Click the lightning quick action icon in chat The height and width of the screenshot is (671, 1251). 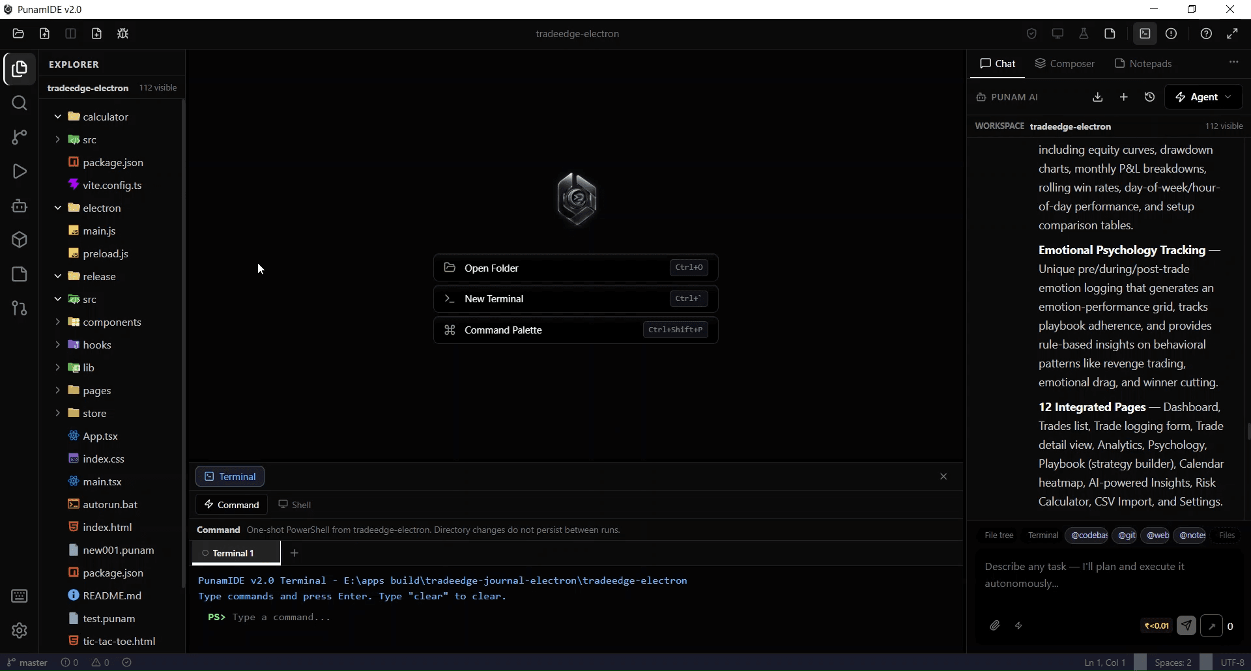point(1018,626)
